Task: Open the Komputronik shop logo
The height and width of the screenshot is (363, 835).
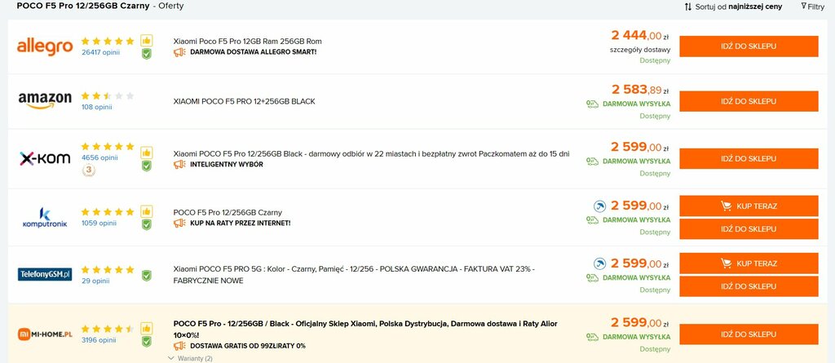Action: 45,218
